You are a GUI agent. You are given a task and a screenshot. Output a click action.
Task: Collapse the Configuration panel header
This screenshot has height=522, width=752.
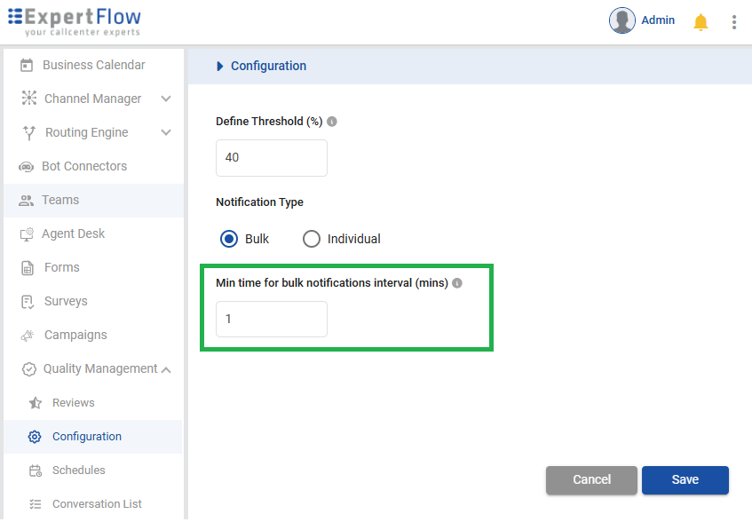220,66
